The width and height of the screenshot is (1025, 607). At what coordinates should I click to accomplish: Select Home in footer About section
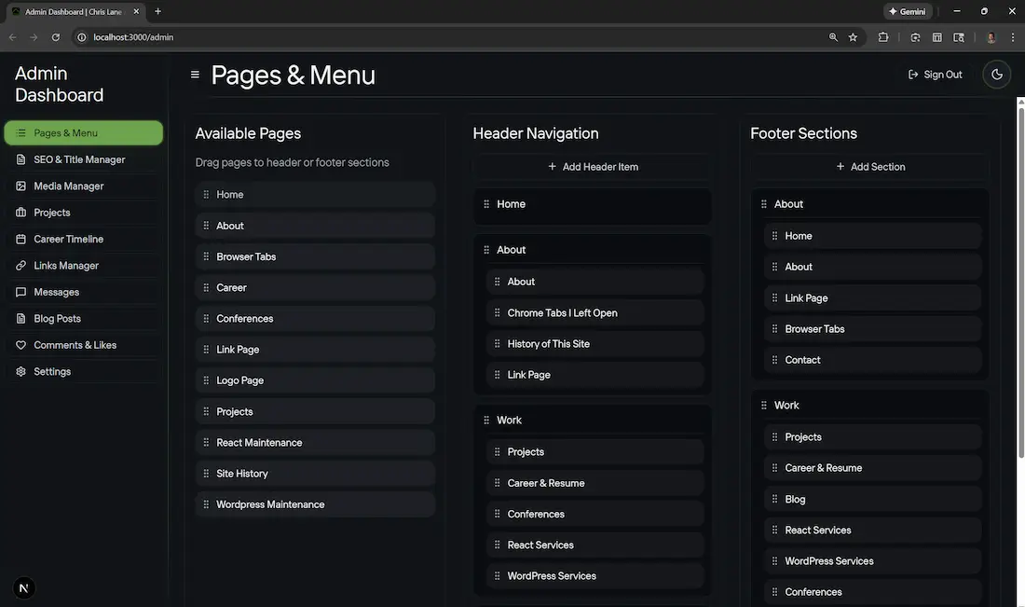pos(873,236)
